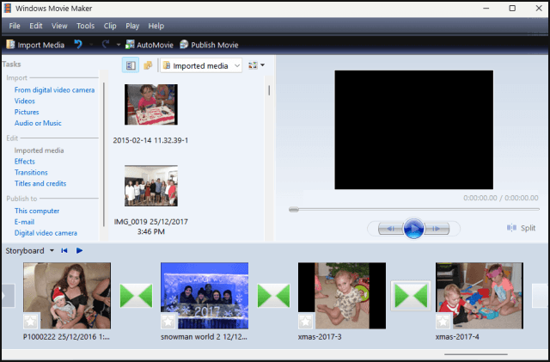Launch AutoMovie from the toolbar

coord(150,45)
